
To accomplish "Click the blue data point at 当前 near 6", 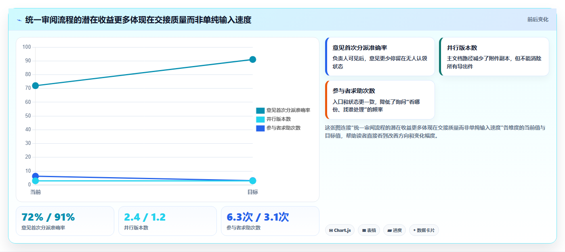I will click(x=36, y=176).
